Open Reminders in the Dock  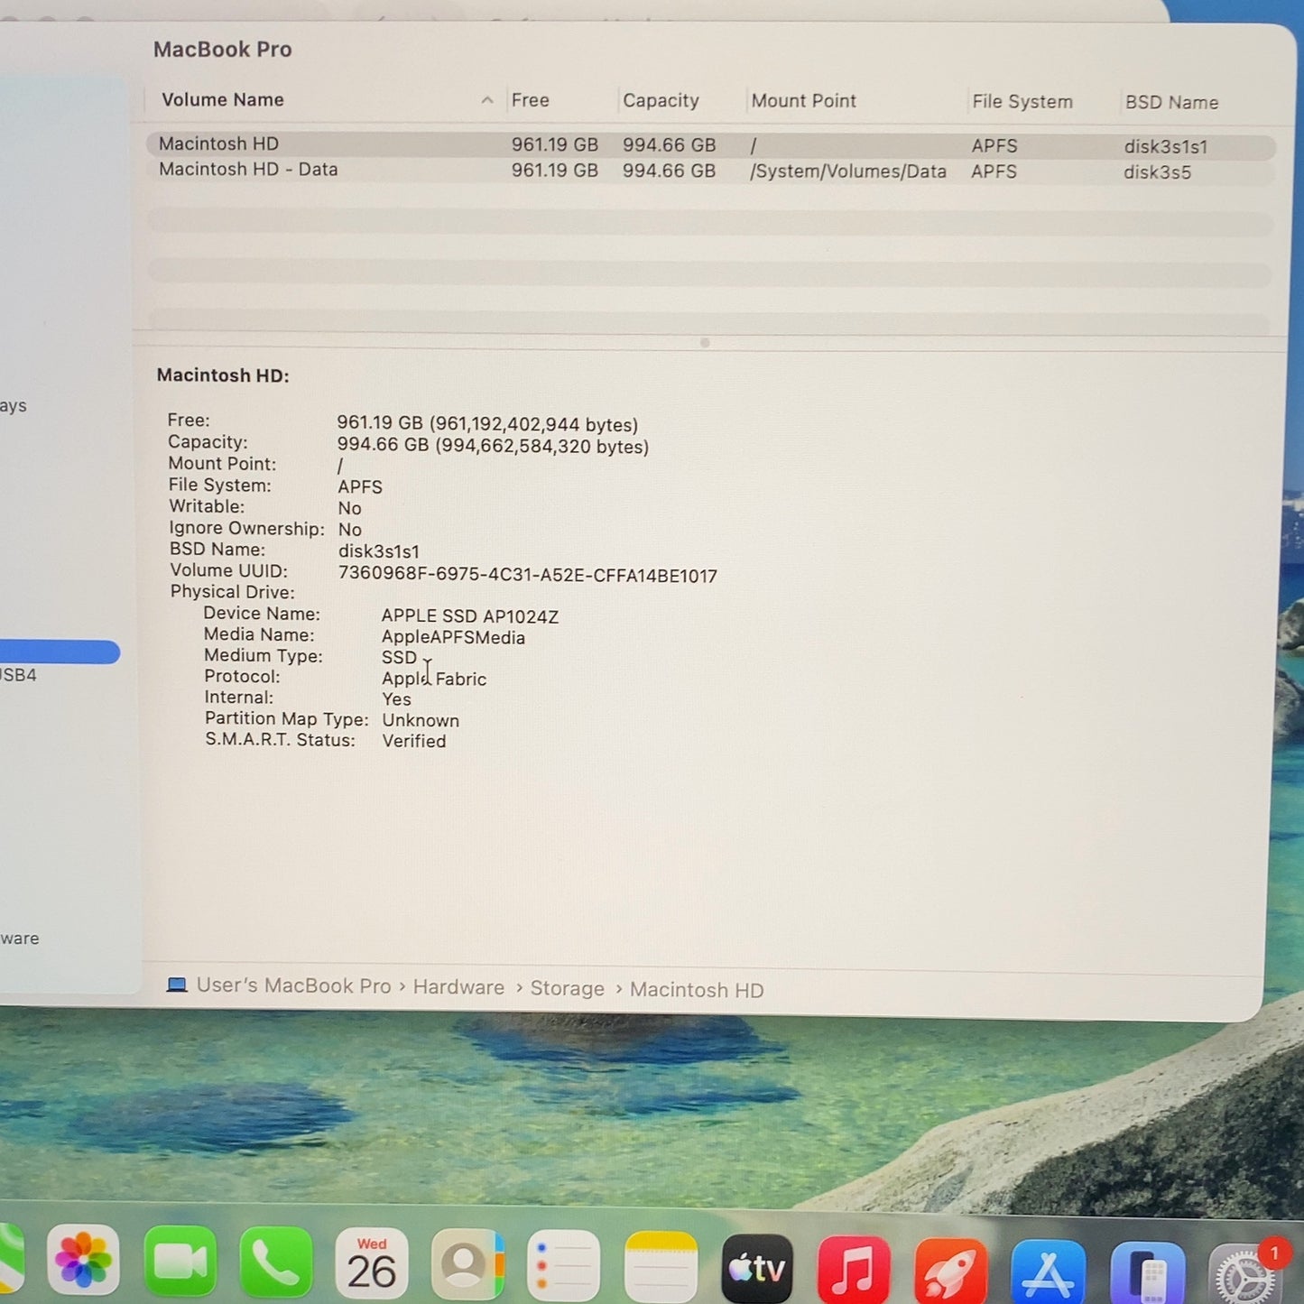point(564,1265)
